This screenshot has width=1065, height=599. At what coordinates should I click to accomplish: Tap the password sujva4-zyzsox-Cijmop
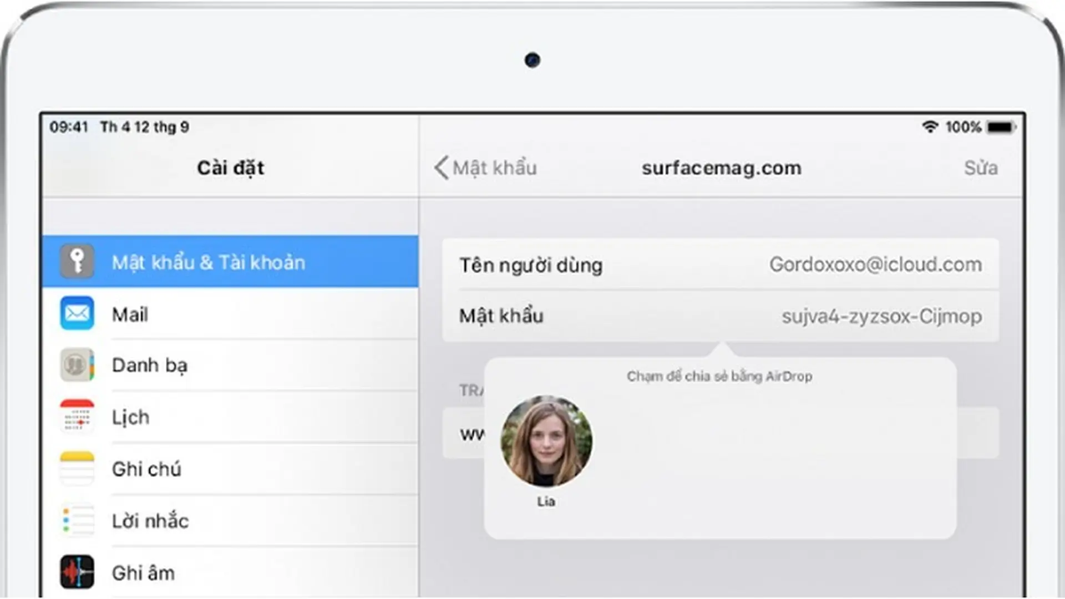[x=882, y=316]
